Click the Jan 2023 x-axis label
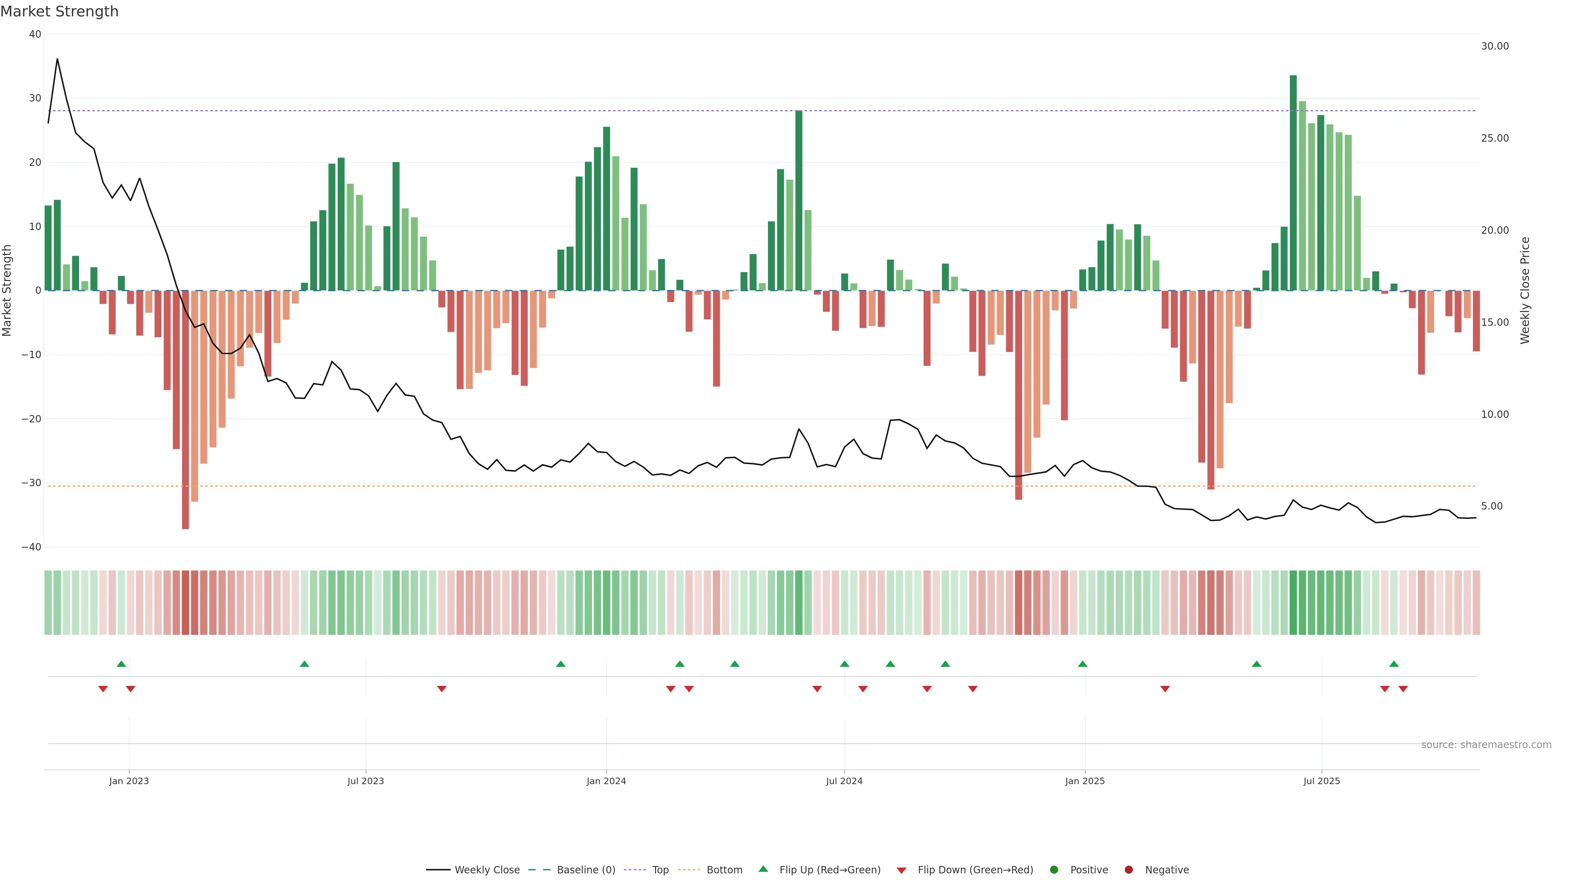This screenshot has height=884, width=1572. [129, 781]
